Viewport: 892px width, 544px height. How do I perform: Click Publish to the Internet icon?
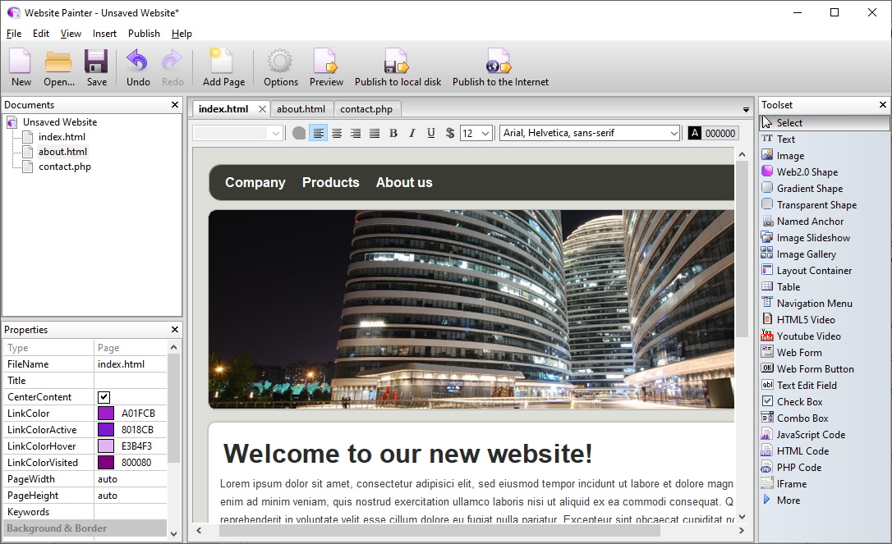(499, 61)
